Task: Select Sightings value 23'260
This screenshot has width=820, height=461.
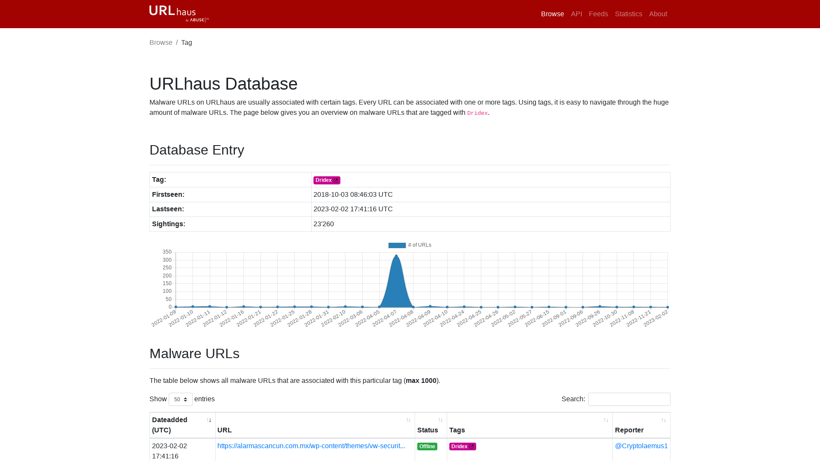Action: pyautogui.click(x=324, y=224)
